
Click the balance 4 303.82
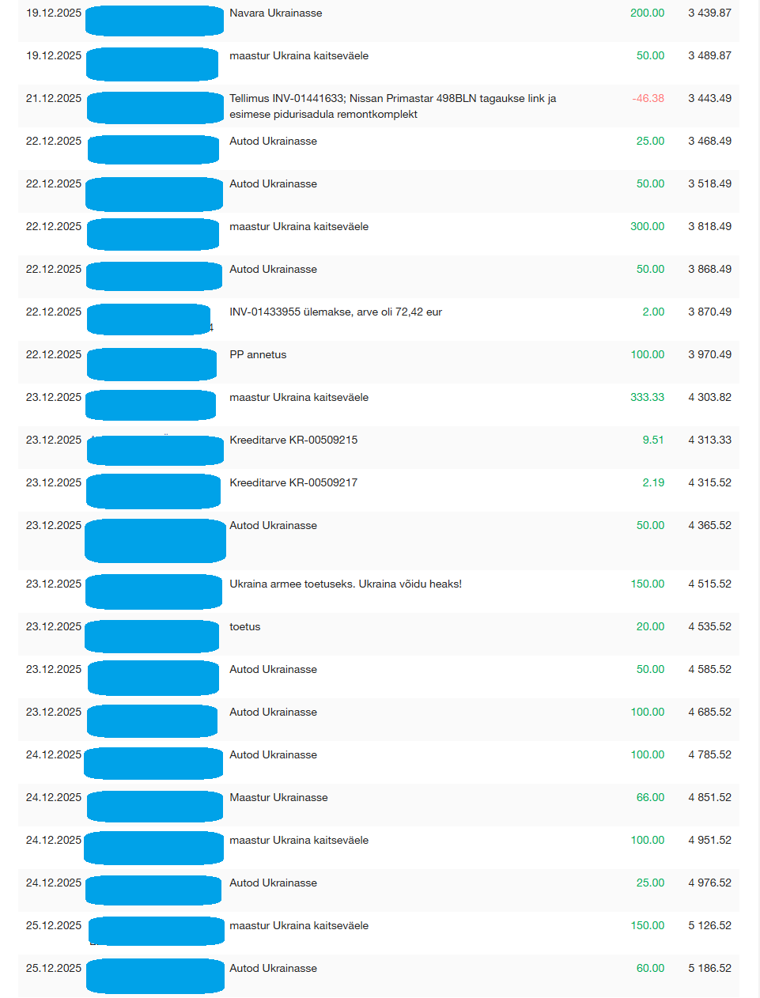709,398
